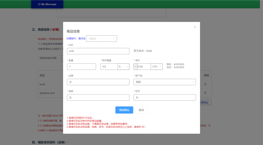Click the 品名 field containing 旧书
The height and width of the screenshot is (145, 263).
tap(98, 51)
